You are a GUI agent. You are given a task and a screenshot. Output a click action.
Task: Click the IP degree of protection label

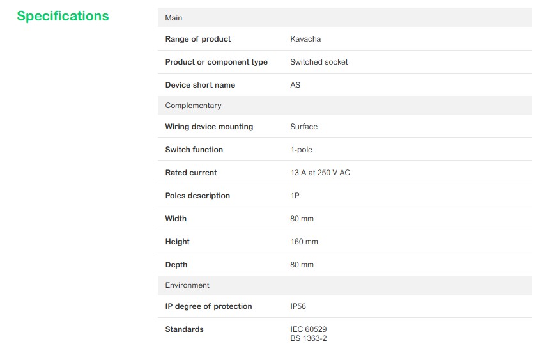click(208, 306)
